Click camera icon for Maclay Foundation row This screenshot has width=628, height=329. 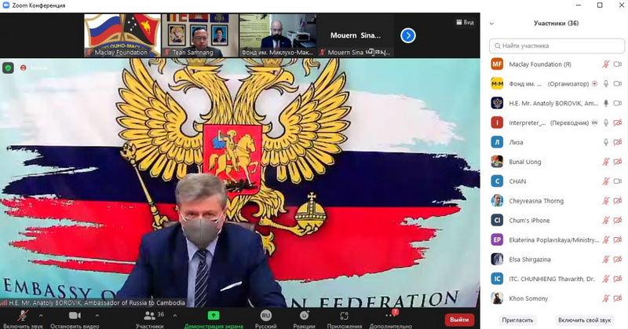point(618,64)
